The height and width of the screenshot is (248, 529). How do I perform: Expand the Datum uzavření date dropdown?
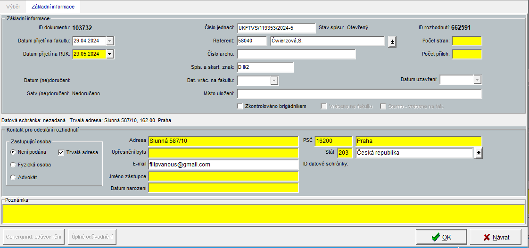pyautogui.click(x=477, y=80)
